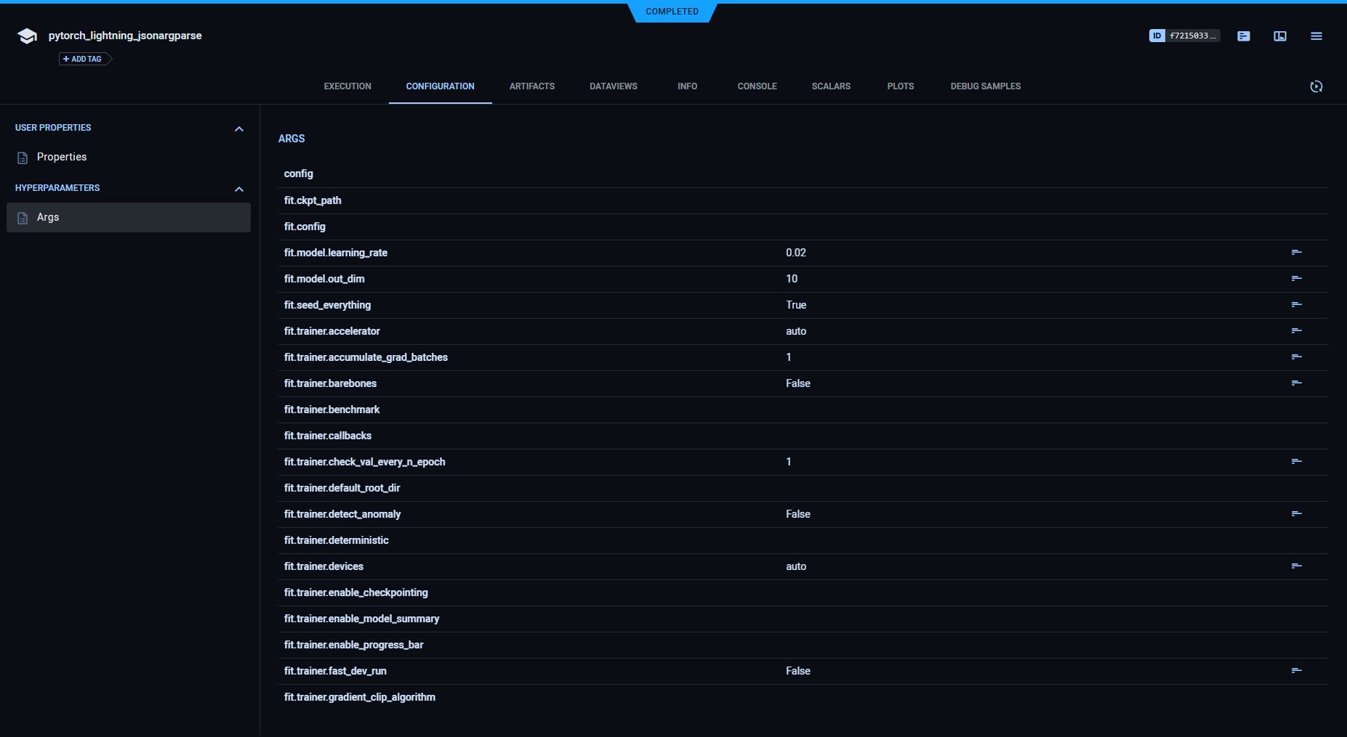Open the details panel icon near top right
The image size is (1347, 737).
click(1280, 36)
